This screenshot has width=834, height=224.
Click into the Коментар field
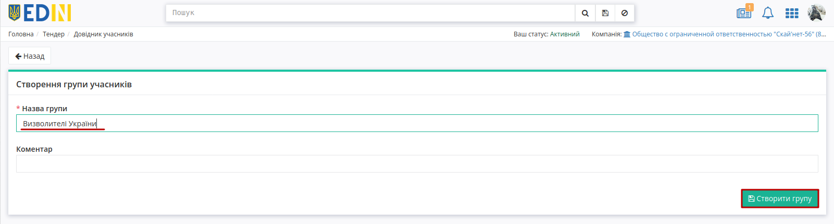[417, 164]
